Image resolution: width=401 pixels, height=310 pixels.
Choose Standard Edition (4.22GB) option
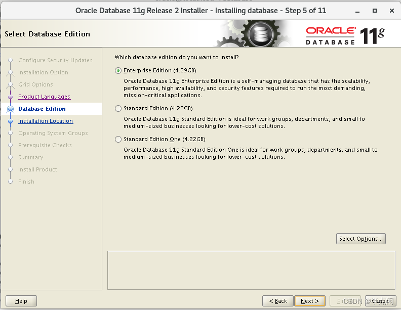pos(118,109)
